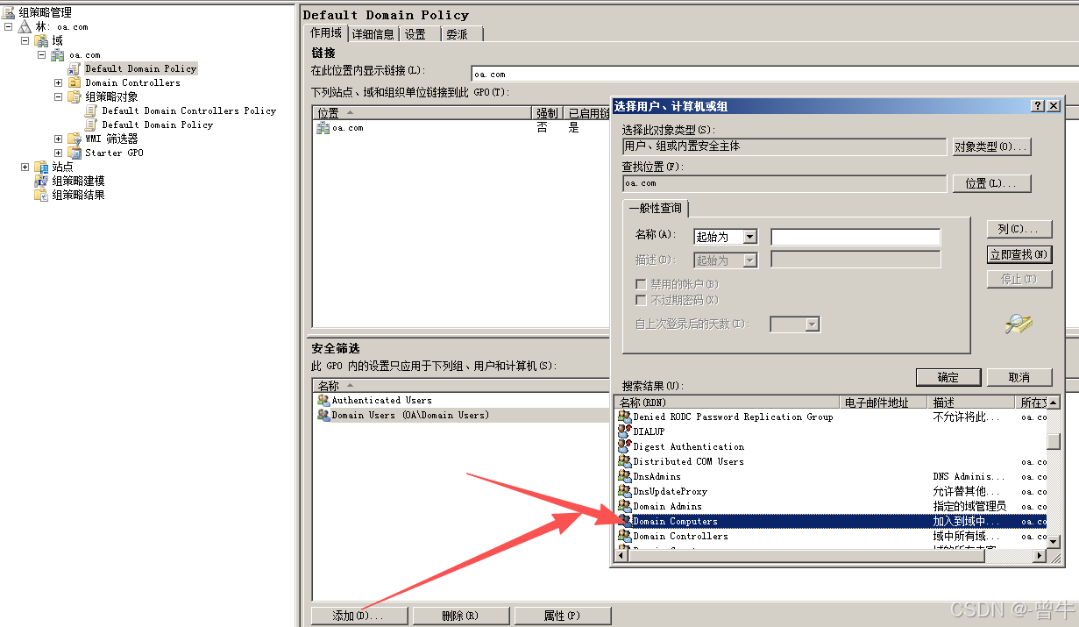Check the 不过期密码 checkbox
This screenshot has height=627, width=1079.
click(641, 300)
